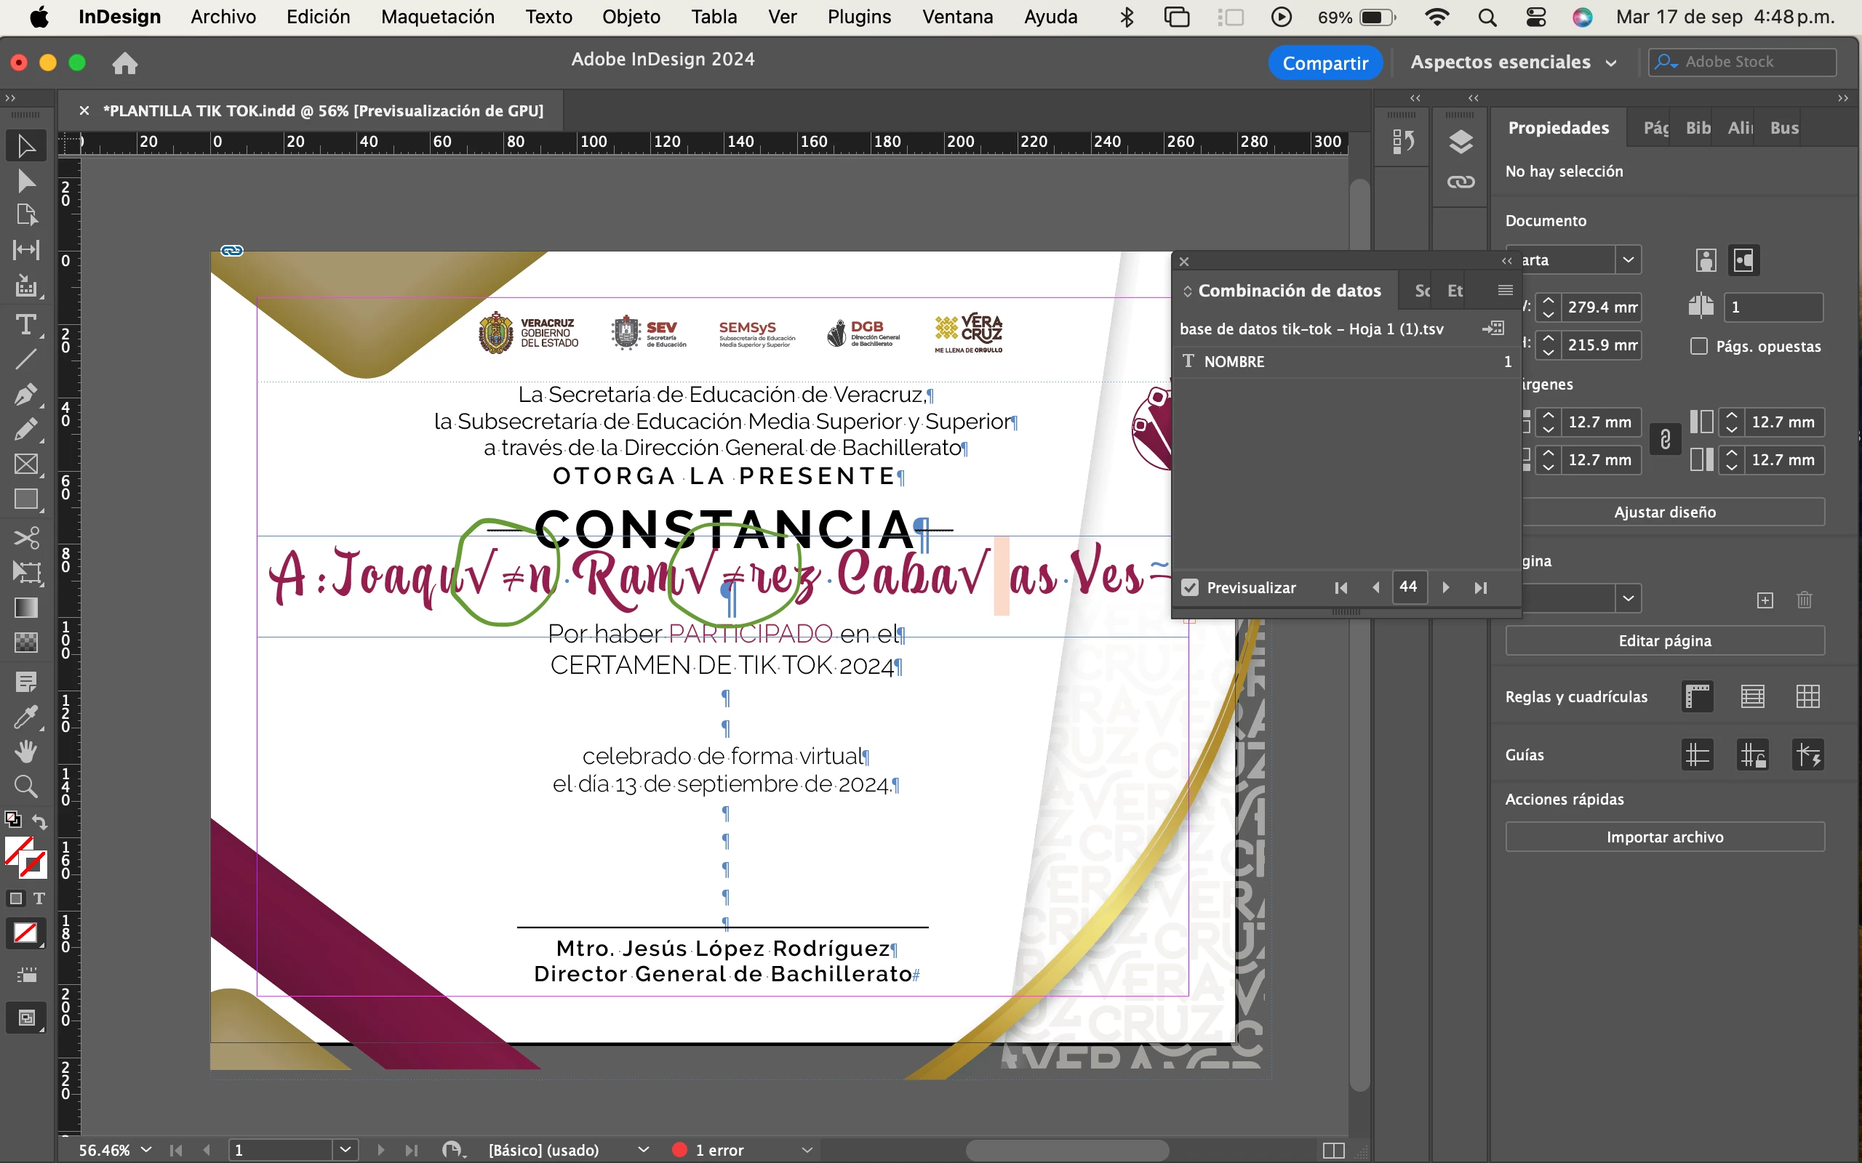The height and width of the screenshot is (1163, 1862).
Task: Expand the Aspectos esenciales workspace dropdown
Action: (x=1611, y=63)
